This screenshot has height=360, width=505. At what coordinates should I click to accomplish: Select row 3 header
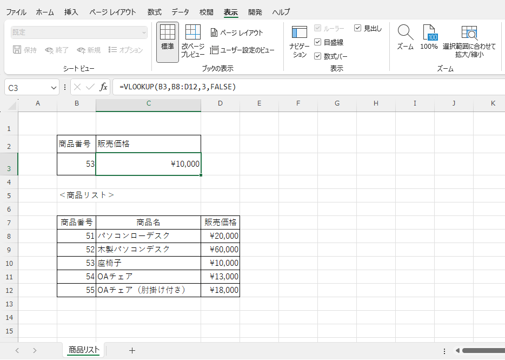click(9, 164)
